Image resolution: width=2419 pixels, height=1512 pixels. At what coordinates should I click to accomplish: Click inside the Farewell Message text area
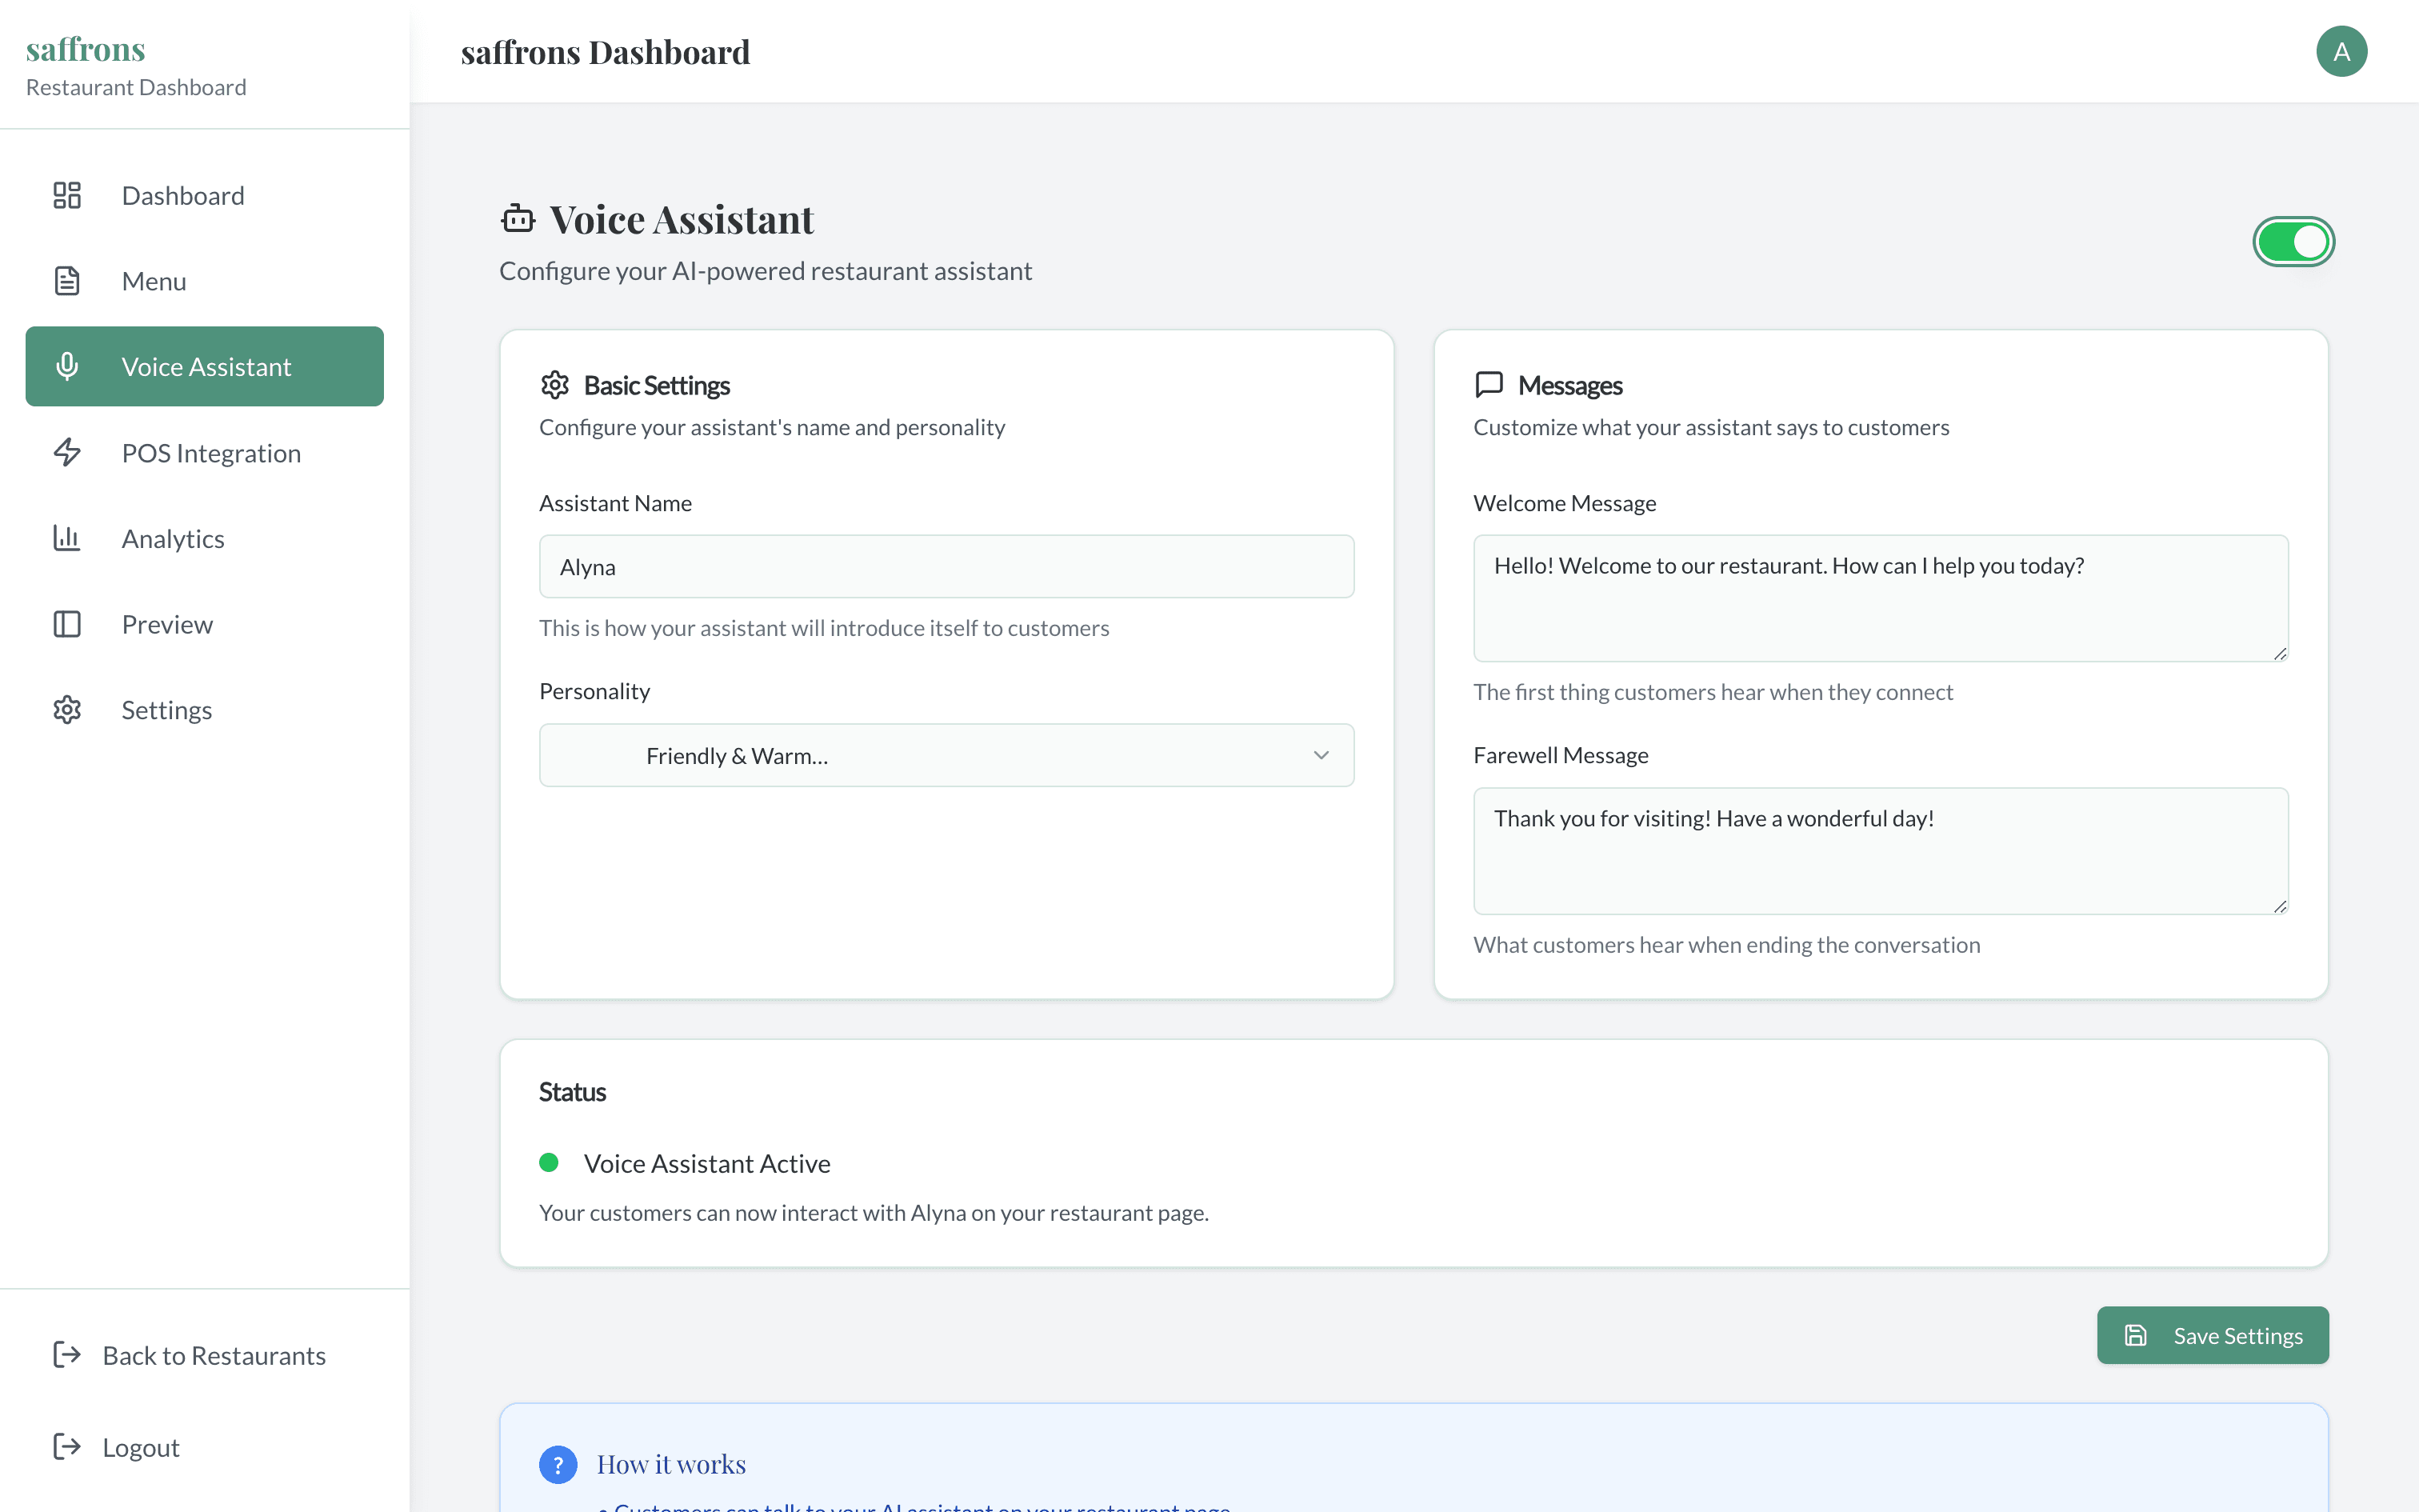tap(1879, 851)
